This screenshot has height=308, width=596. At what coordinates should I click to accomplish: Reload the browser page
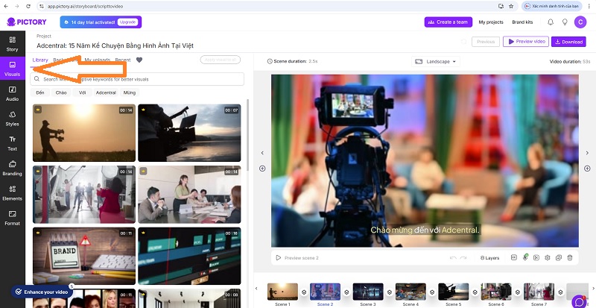[x=28, y=6]
